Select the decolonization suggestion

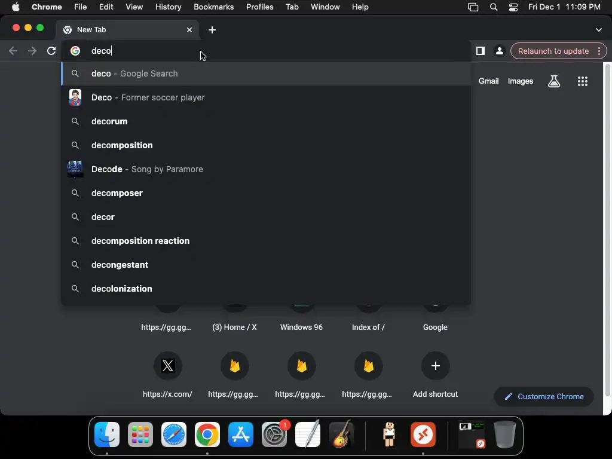[x=266, y=289]
